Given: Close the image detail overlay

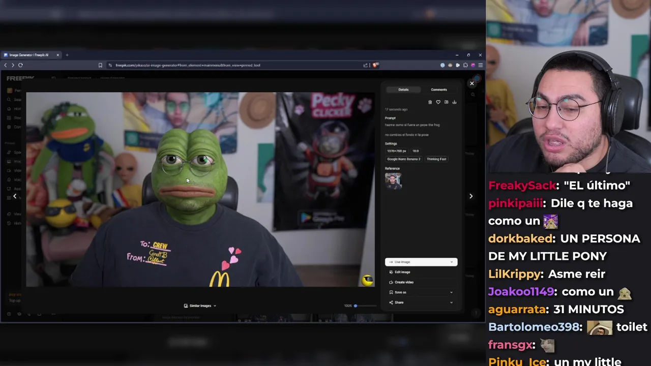Looking at the screenshot, I should coord(471,83).
